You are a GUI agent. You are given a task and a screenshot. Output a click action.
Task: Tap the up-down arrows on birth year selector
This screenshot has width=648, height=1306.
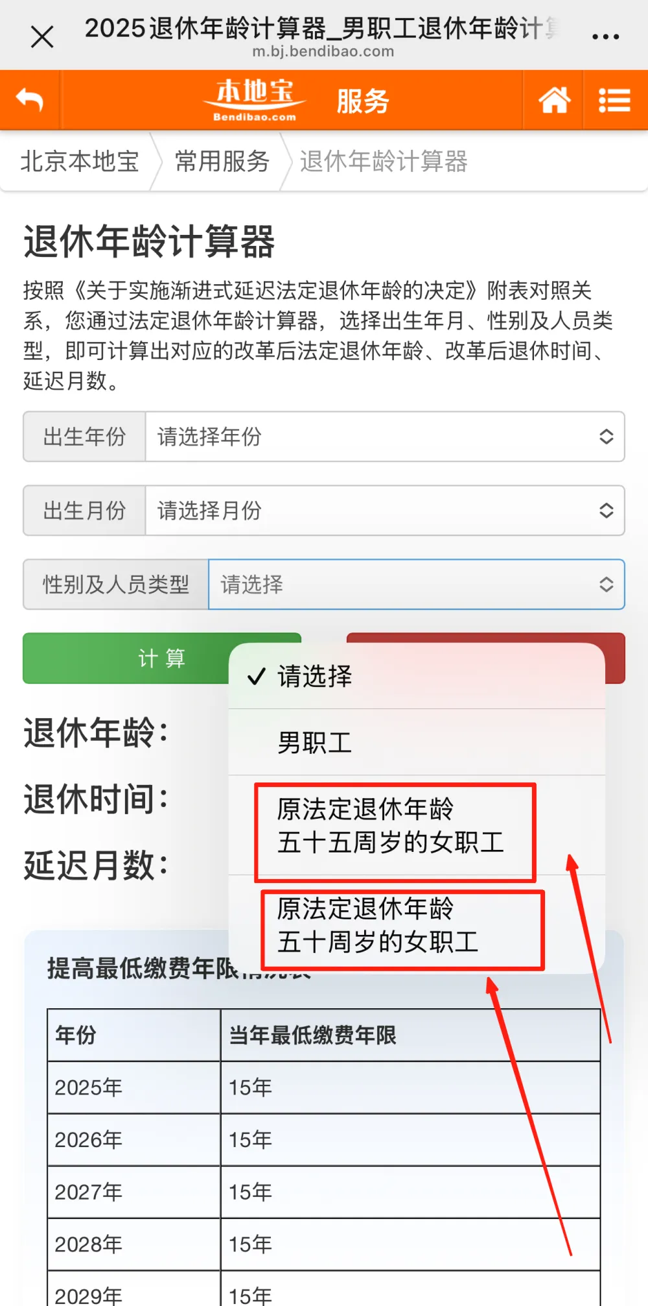606,437
